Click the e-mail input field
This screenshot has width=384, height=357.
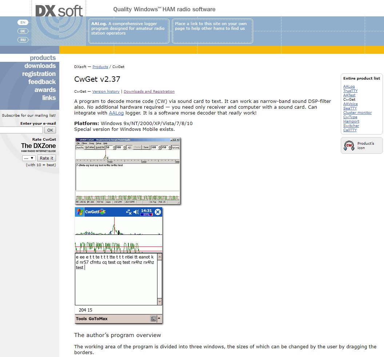[x=21, y=130]
